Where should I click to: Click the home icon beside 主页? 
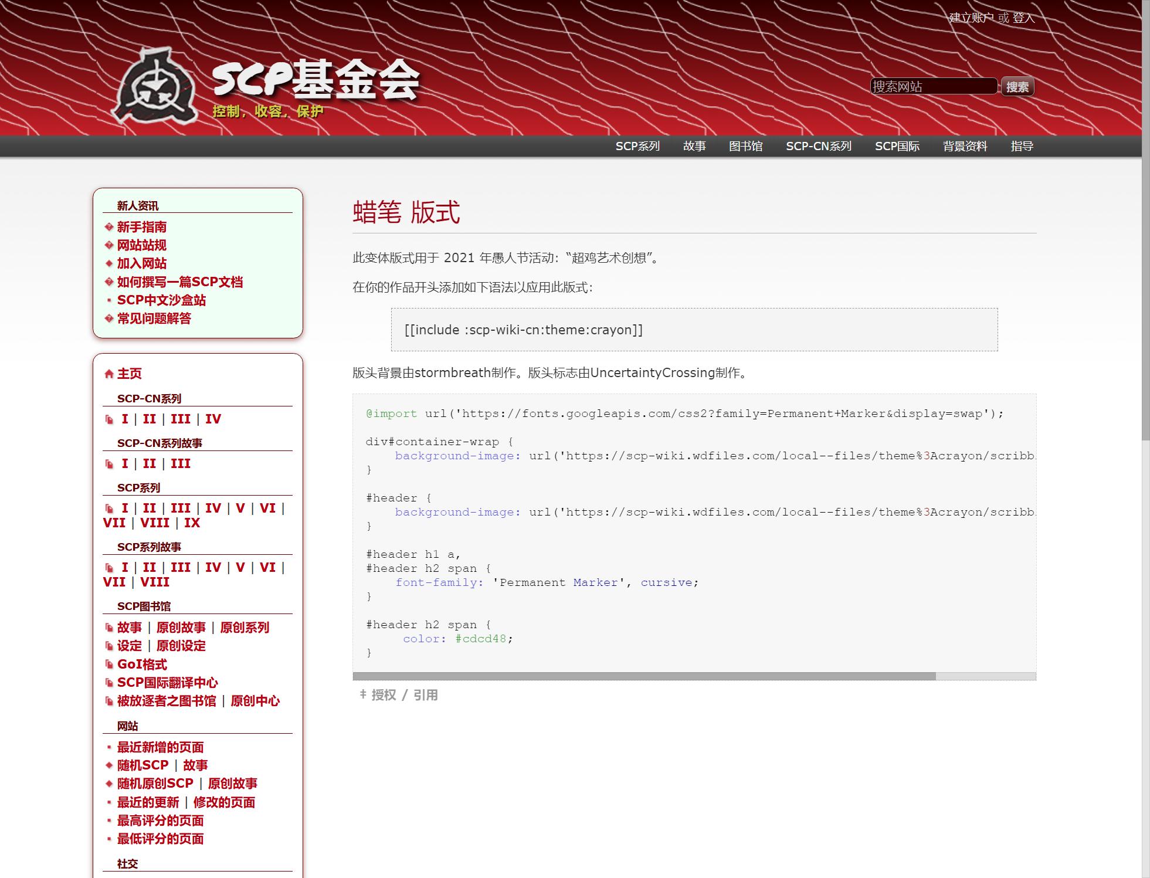click(x=108, y=374)
